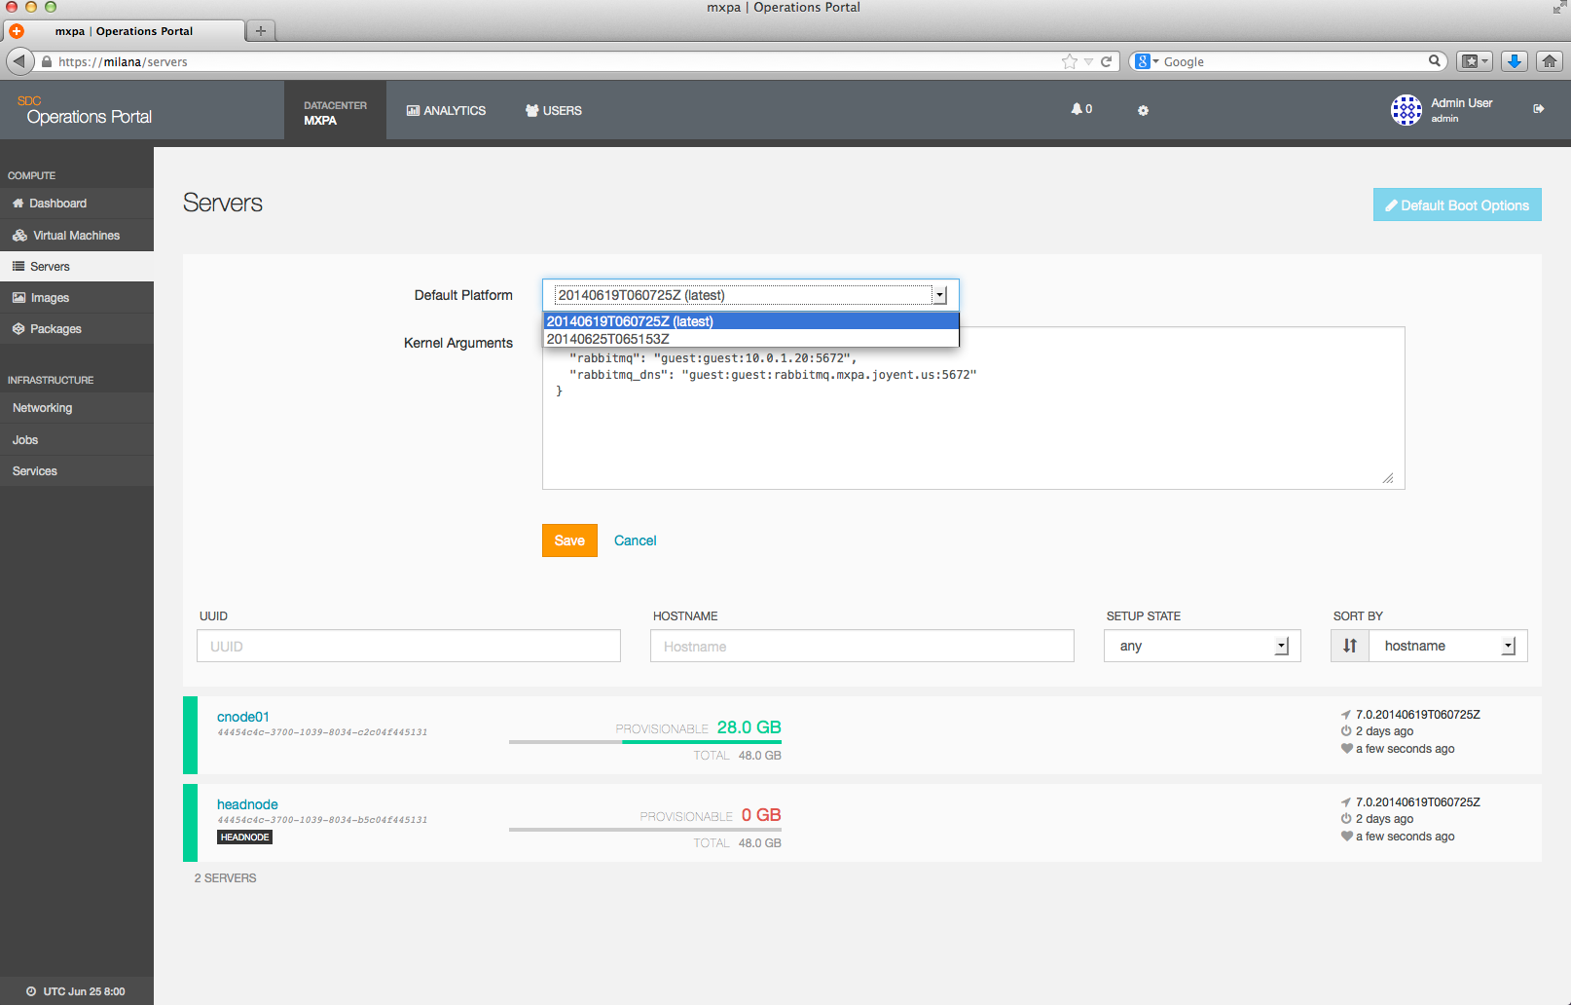Screen dimensions: 1571x1005
Task: Open the downloads arrow icon in browser toolbar
Action: [1514, 61]
